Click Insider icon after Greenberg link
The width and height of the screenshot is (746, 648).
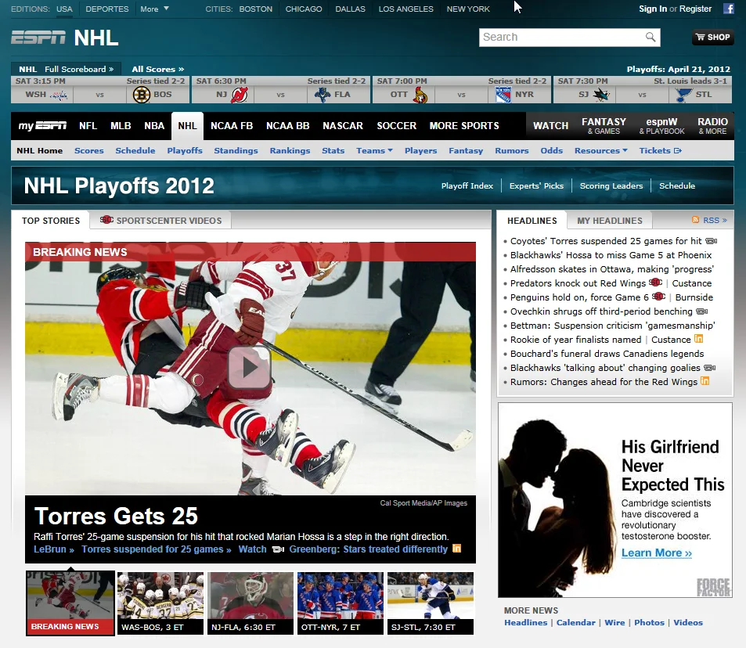pos(456,549)
